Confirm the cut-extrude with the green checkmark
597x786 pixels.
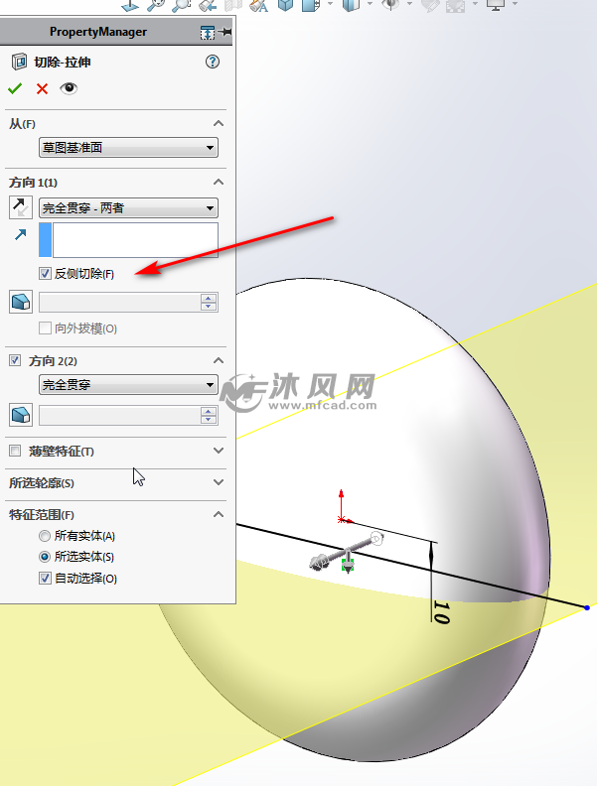15,88
